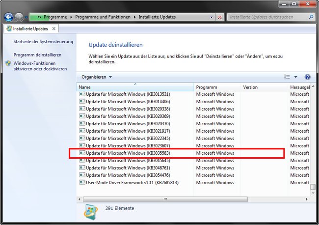
Task: Open the recent pages dropdown beside the Forward button
Action: pyautogui.click(x=26, y=17)
